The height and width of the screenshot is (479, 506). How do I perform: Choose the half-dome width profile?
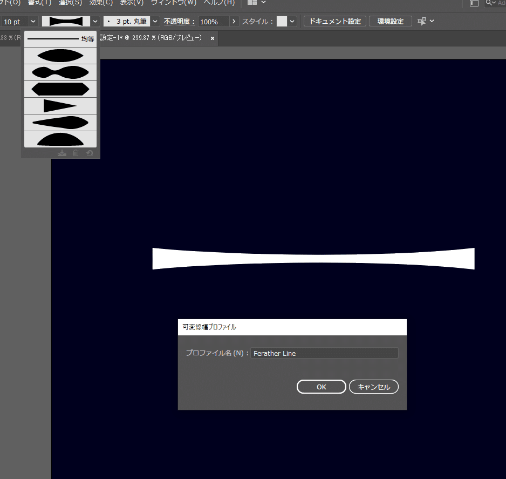[60, 139]
